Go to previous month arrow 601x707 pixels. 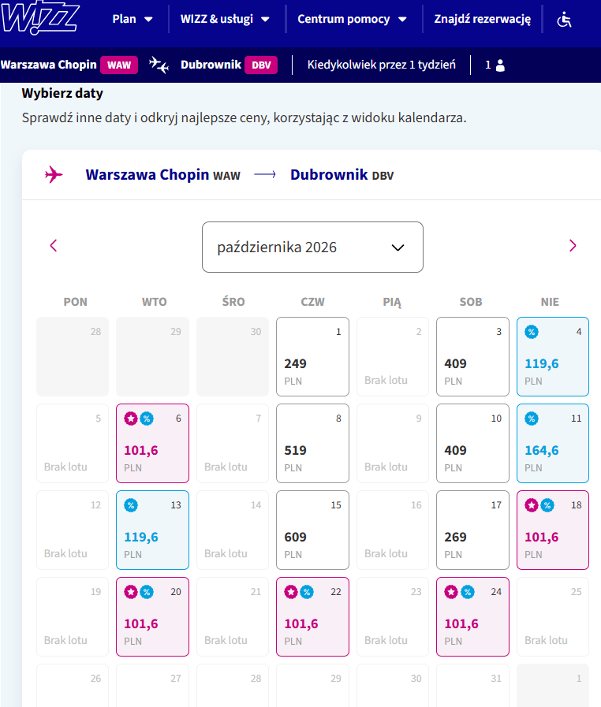[x=54, y=246]
